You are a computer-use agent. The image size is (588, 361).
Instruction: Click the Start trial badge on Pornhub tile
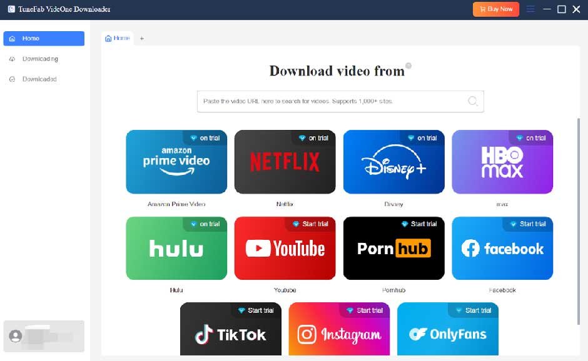(x=419, y=224)
